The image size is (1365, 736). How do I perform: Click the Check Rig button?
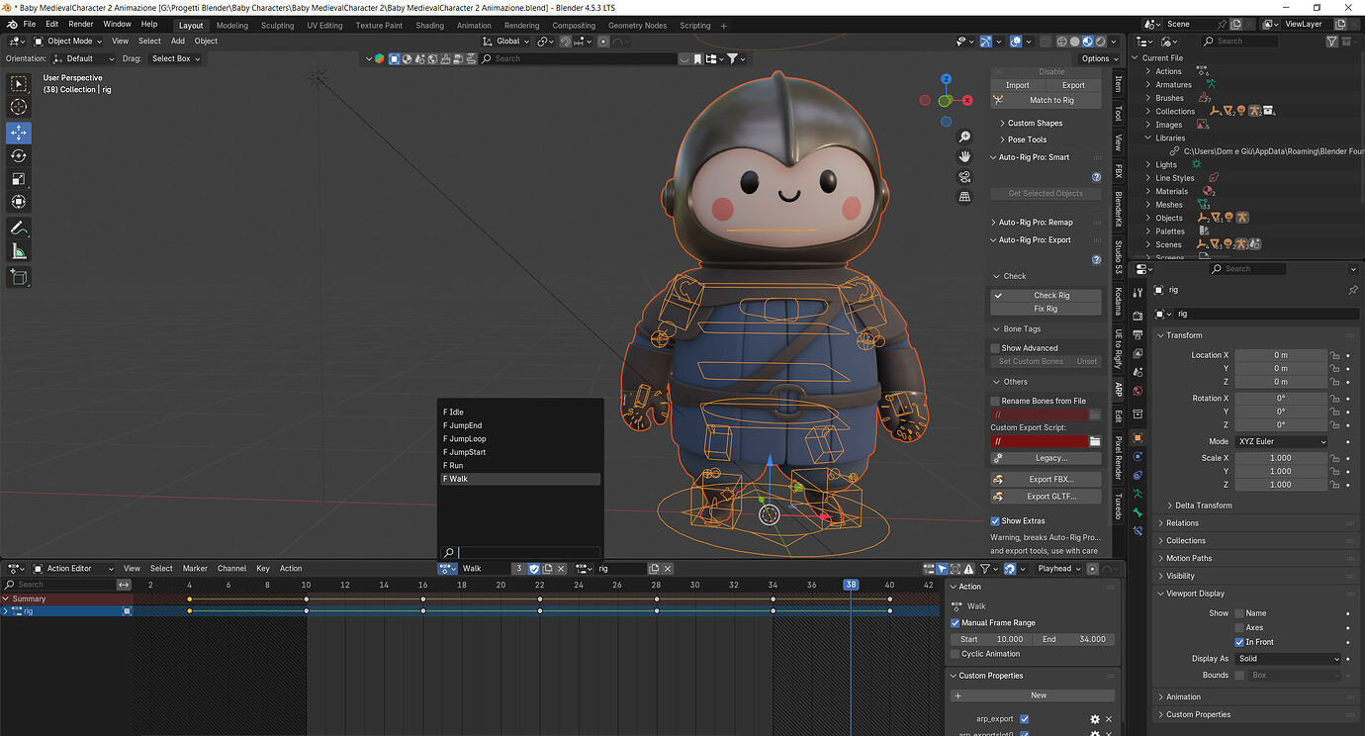click(x=1046, y=295)
